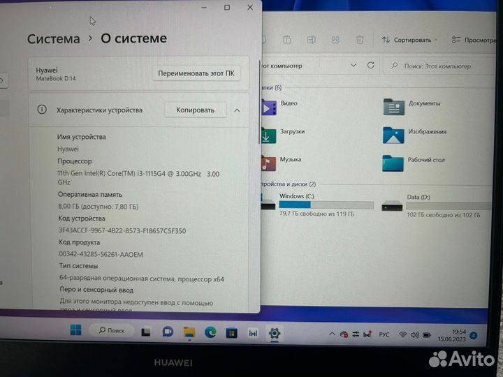Open Microsoft Store from taskbar
This screenshot has height=377, width=503.
(x=232, y=334)
